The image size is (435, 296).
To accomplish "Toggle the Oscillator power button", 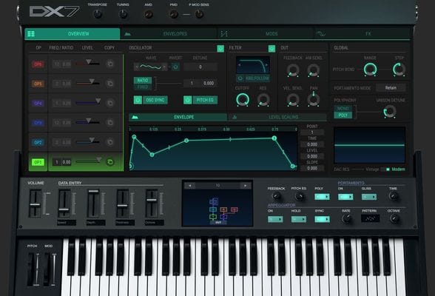I will pyautogui.click(x=220, y=49).
